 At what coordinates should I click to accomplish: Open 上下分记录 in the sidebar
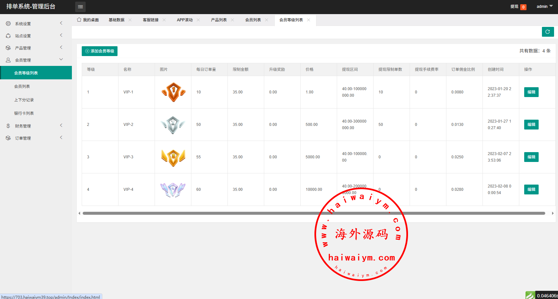(24, 100)
